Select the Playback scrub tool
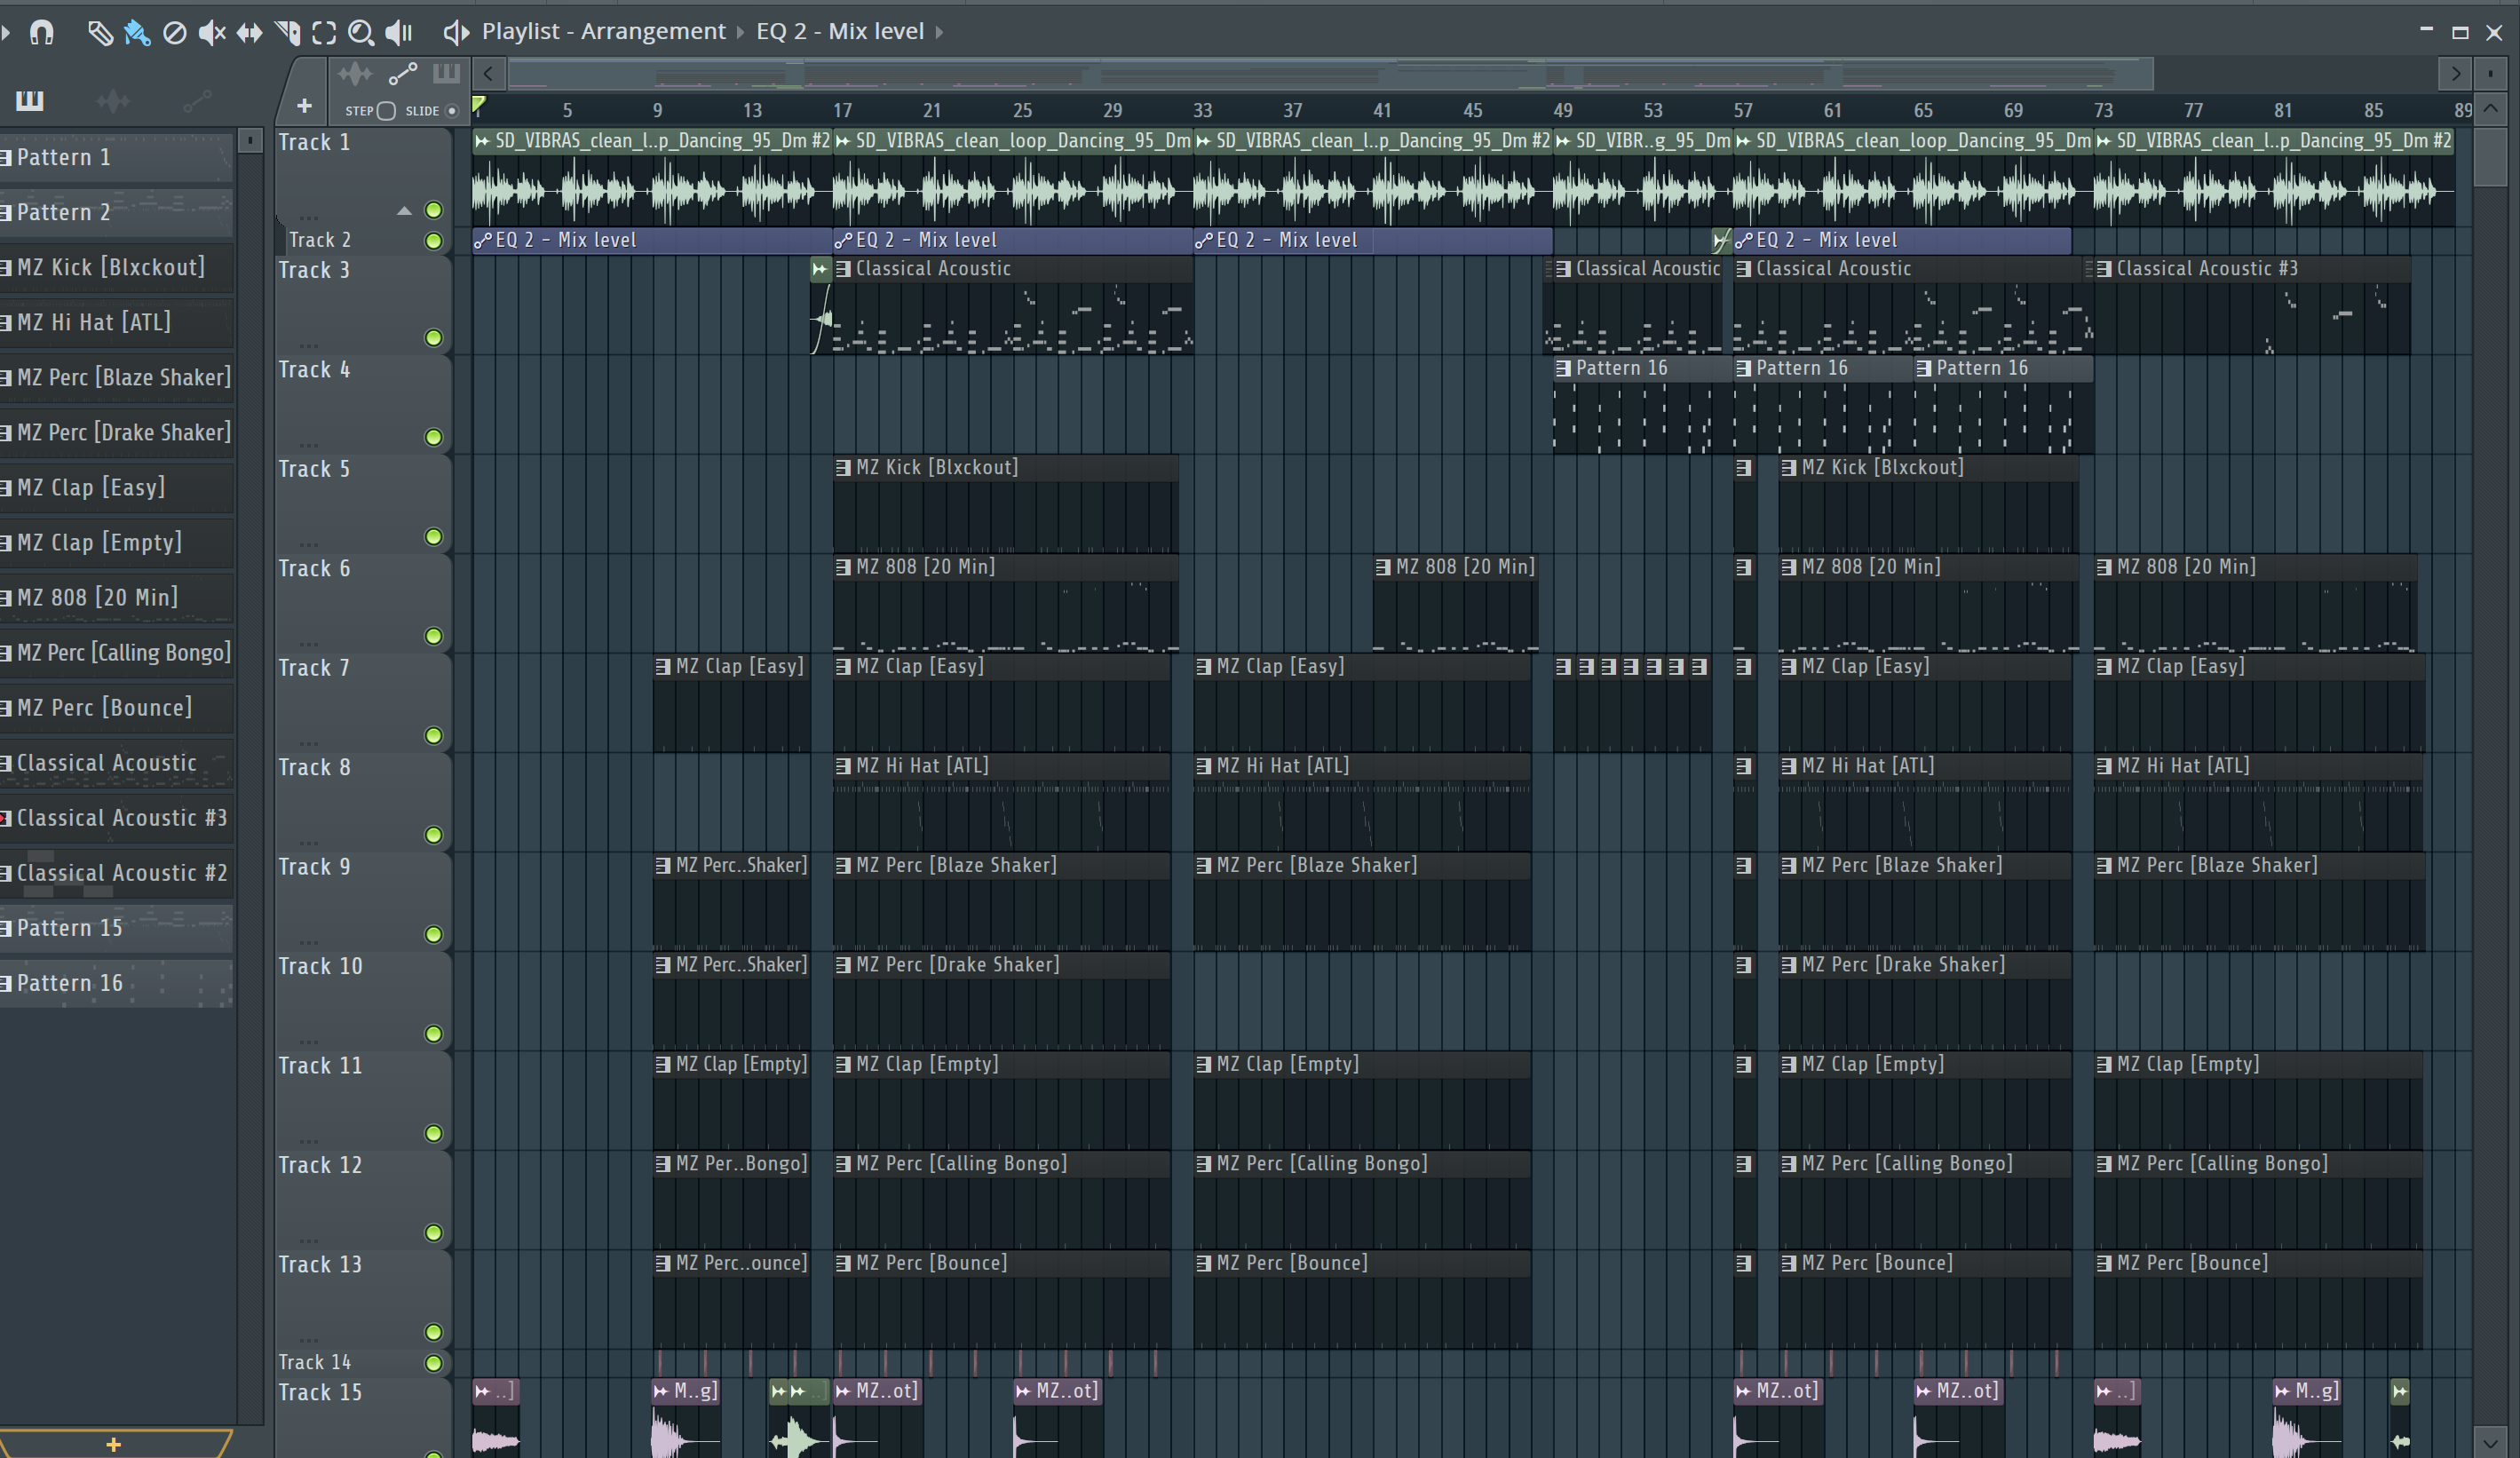Image resolution: width=2520 pixels, height=1458 pixels. coord(399,33)
